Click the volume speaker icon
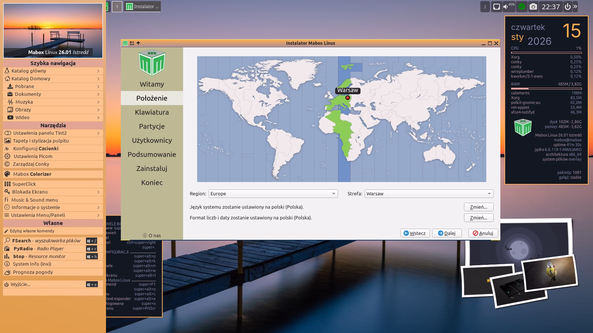Image resolution: width=593 pixels, height=333 pixels. click(x=506, y=7)
